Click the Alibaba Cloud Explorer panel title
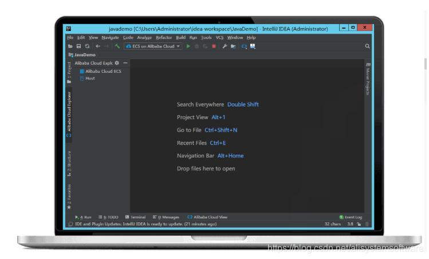Screen dimensions: 429x259 (93, 63)
